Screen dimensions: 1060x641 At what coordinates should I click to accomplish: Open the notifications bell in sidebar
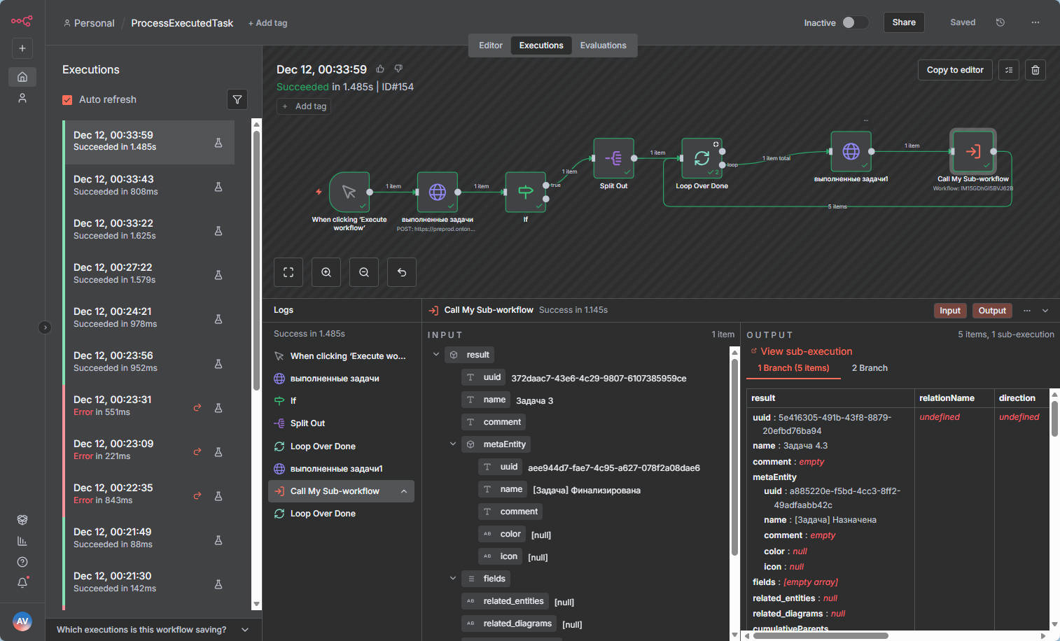point(22,582)
